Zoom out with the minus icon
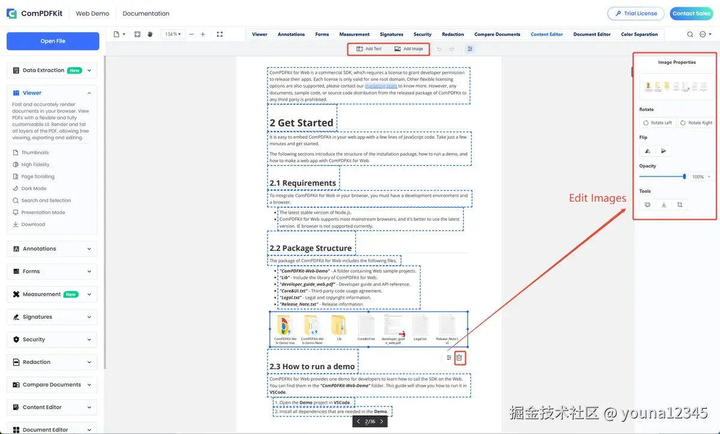720x434 pixels. 191,34
